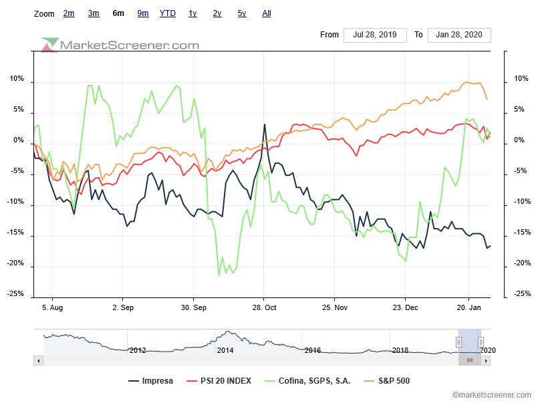Set zoom range to 9m
The width and height of the screenshot is (538, 401).
(143, 13)
